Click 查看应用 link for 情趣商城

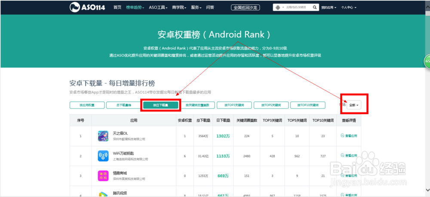point(349,176)
